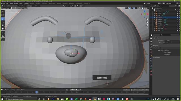Enable the Locations checkbox
The width and height of the screenshot is (181, 101).
[x=165, y=52]
